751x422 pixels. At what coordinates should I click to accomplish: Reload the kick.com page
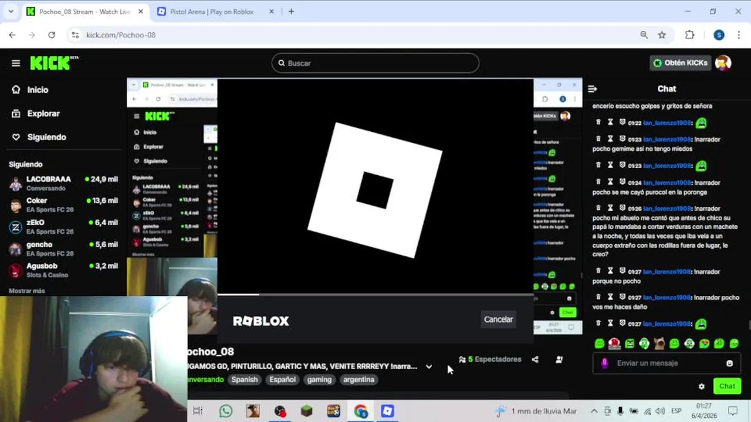(52, 35)
